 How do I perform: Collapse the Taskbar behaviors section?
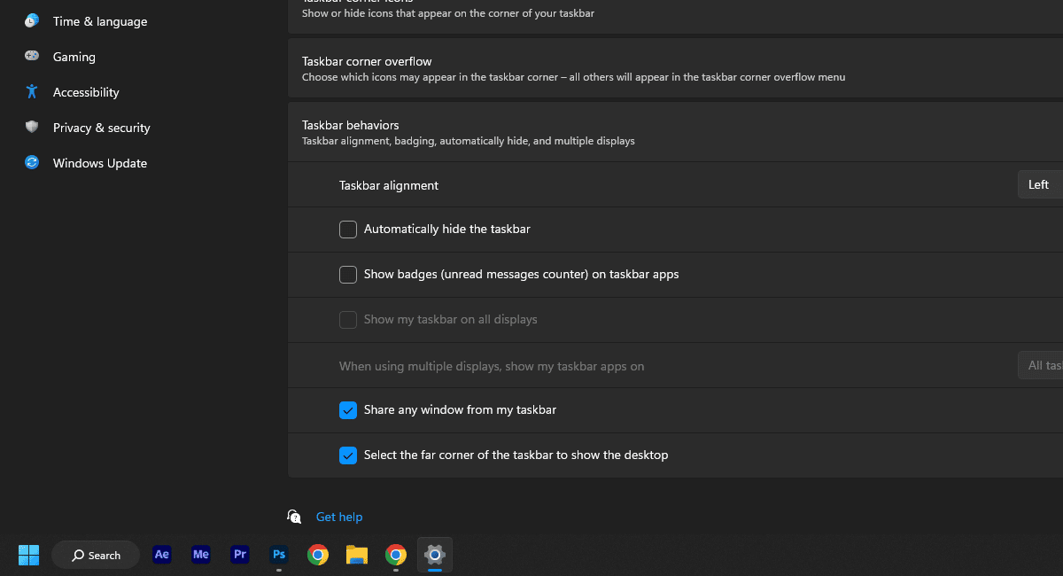[673, 132]
